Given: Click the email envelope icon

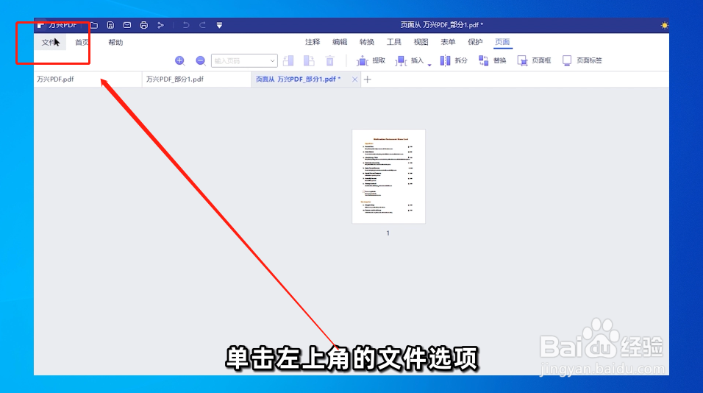Looking at the screenshot, I should 127,25.
